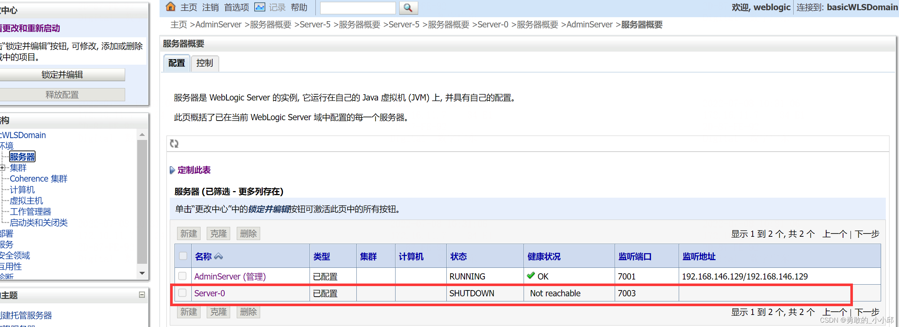899x327 pixels.
Task: Open 主页 in the top menu
Action: point(189,7)
